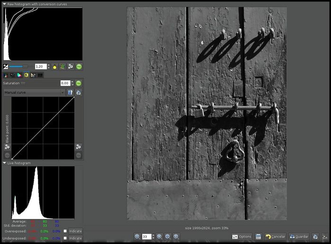Click the exposure spinbox stepper arrows
The width and height of the screenshot is (331, 244).
[x=49, y=67]
